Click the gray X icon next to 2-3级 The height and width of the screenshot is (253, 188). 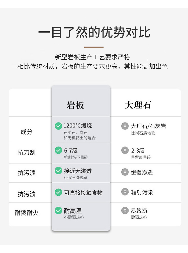point(125,150)
